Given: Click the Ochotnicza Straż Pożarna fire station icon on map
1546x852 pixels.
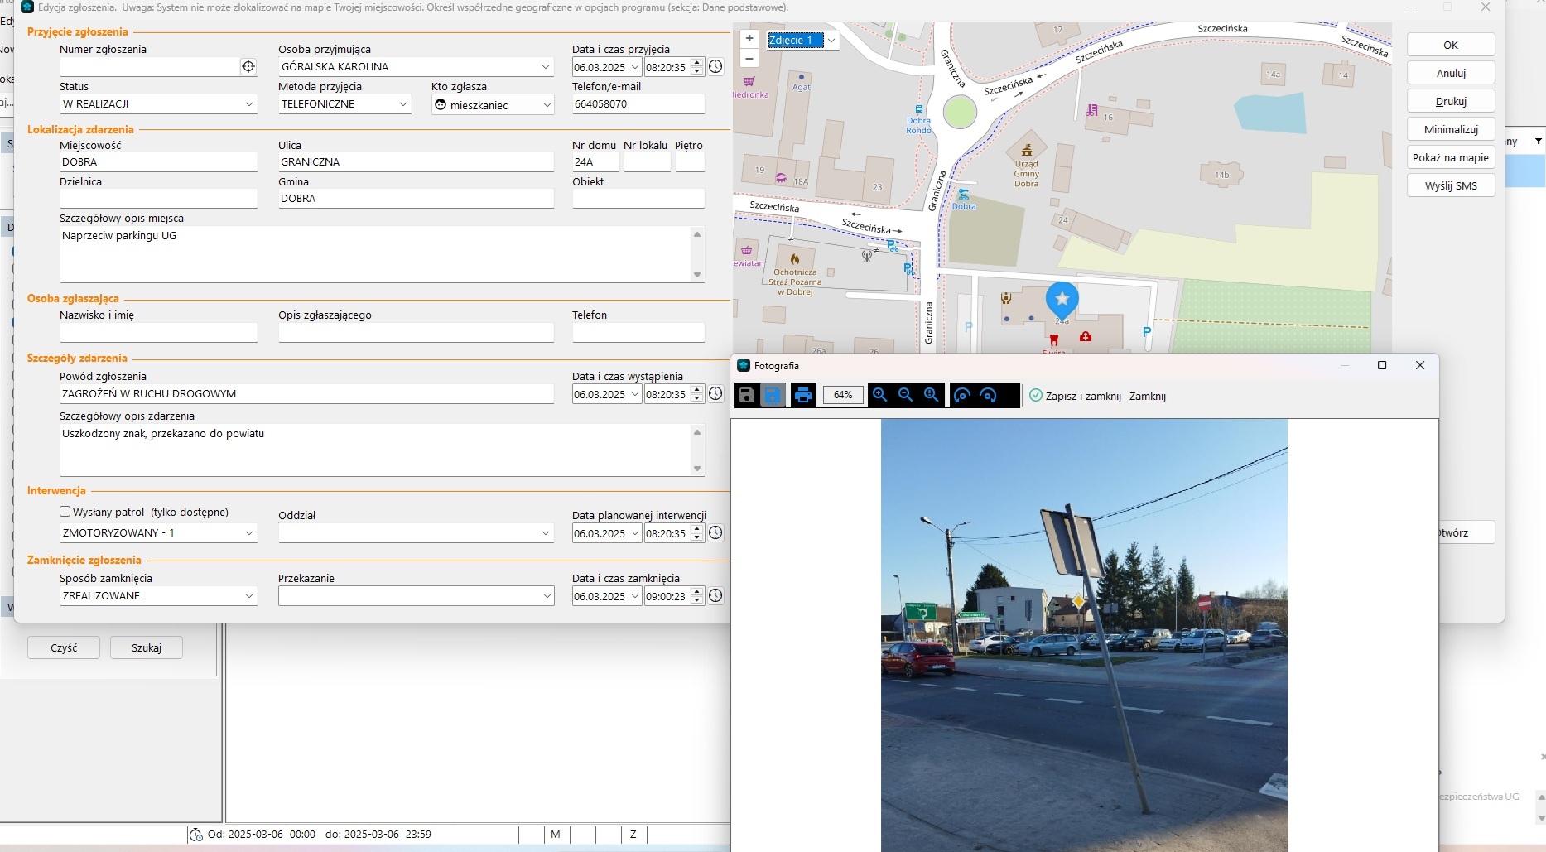Looking at the screenshot, I should pyautogui.click(x=795, y=259).
